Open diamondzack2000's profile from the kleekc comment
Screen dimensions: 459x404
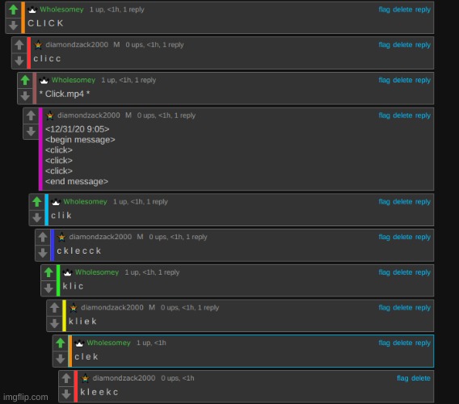tap(124, 378)
